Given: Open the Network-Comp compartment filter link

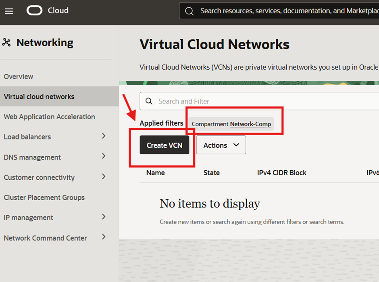Looking at the screenshot, I should [x=250, y=124].
